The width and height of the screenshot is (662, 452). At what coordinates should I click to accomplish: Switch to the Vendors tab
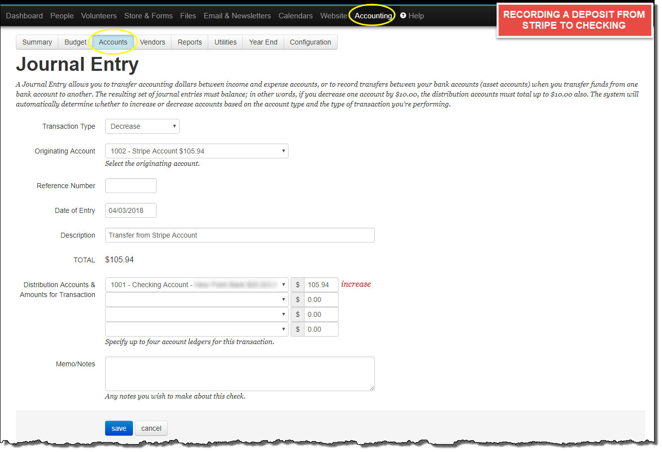pos(153,42)
